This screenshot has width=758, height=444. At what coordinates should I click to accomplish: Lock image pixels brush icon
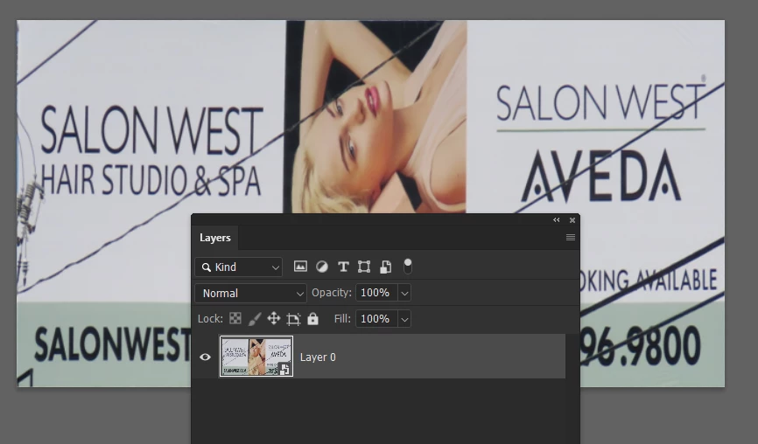click(x=255, y=318)
